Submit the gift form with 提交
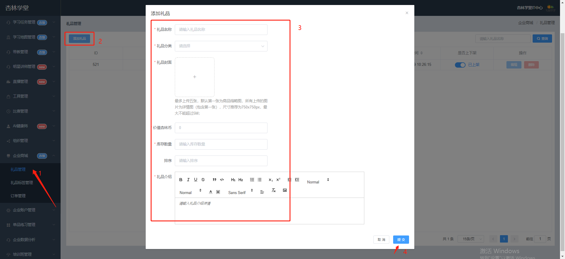The image size is (565, 259). click(x=401, y=240)
